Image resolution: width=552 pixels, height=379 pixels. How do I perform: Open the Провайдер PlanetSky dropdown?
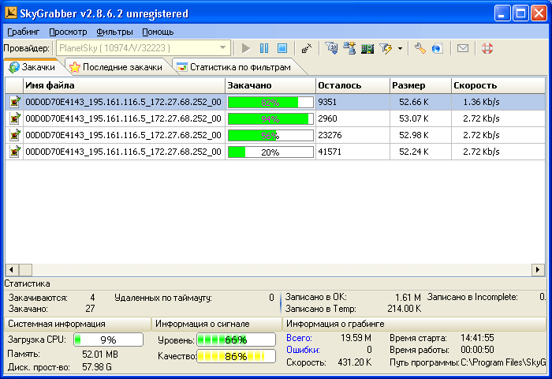(144, 48)
